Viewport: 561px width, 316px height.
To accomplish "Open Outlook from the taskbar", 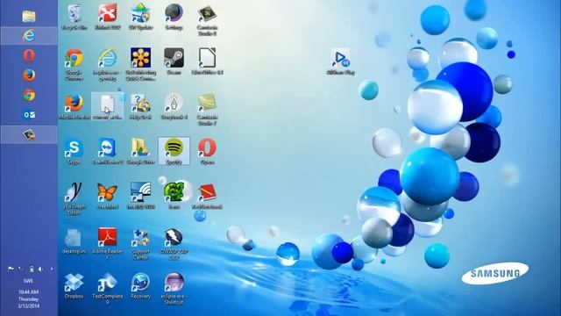I will 29,115.
